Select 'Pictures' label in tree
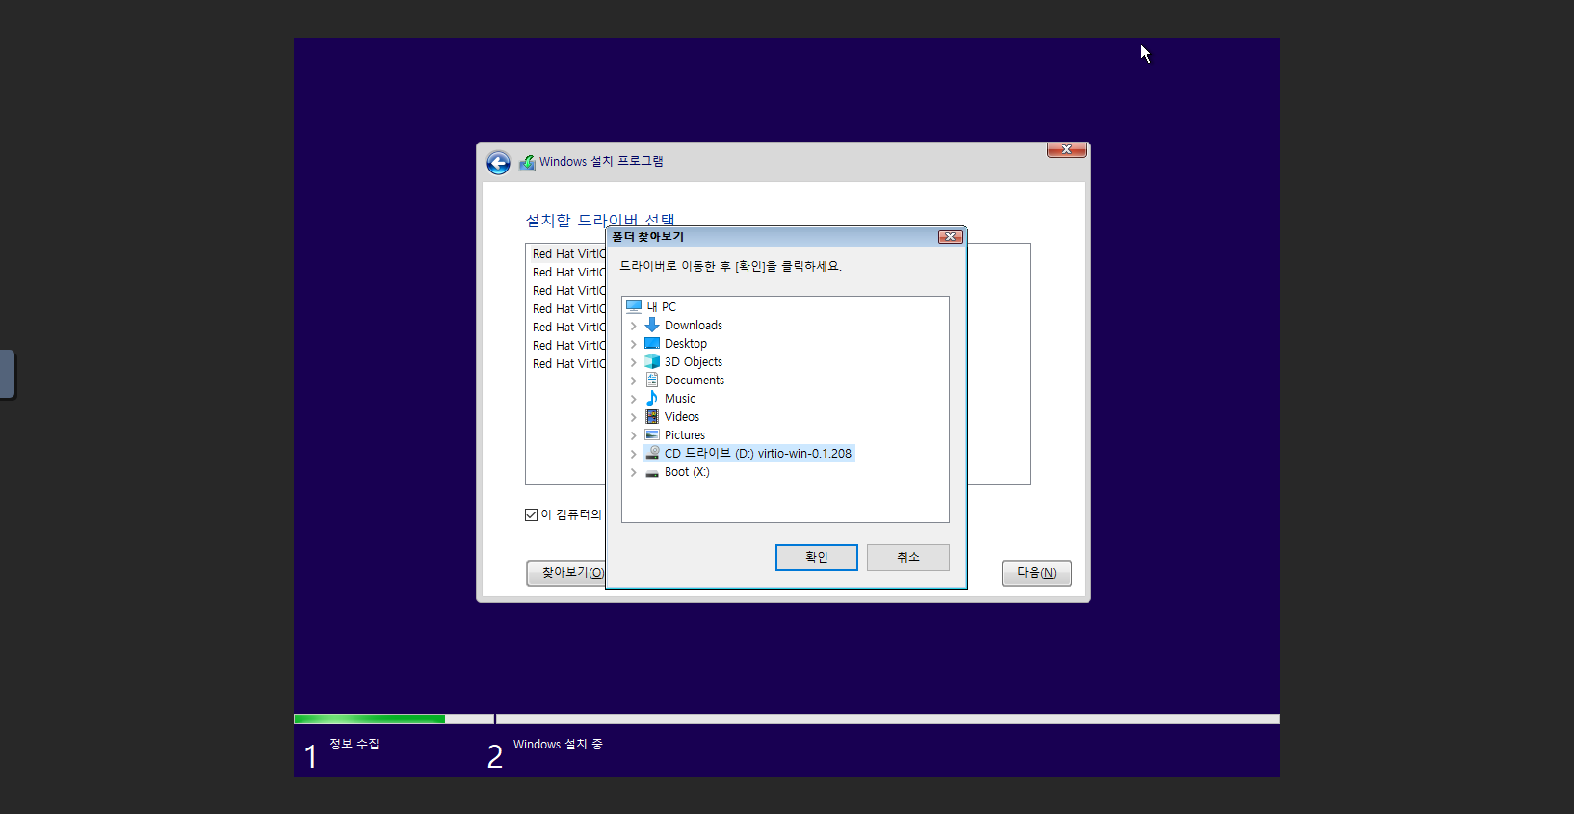This screenshot has height=814, width=1574. click(685, 435)
